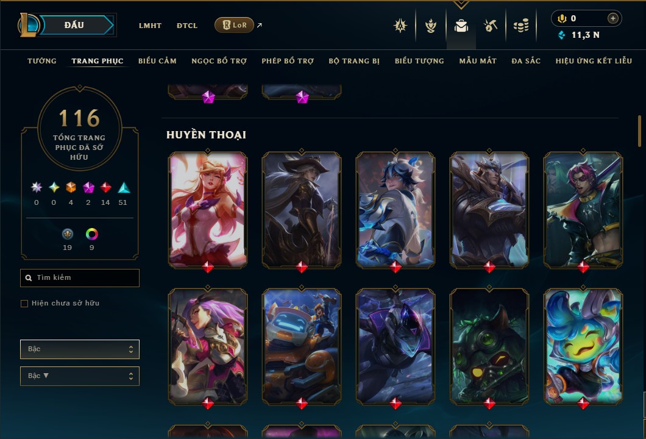The width and height of the screenshot is (646, 439).
Task: Open the ĐA SẮC tab
Action: tap(526, 61)
